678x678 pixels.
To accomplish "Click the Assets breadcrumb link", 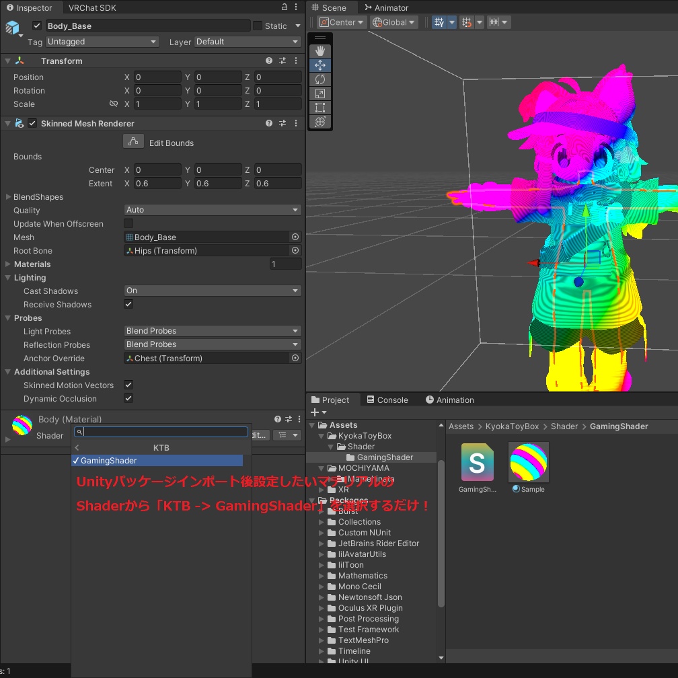I will pos(461,426).
